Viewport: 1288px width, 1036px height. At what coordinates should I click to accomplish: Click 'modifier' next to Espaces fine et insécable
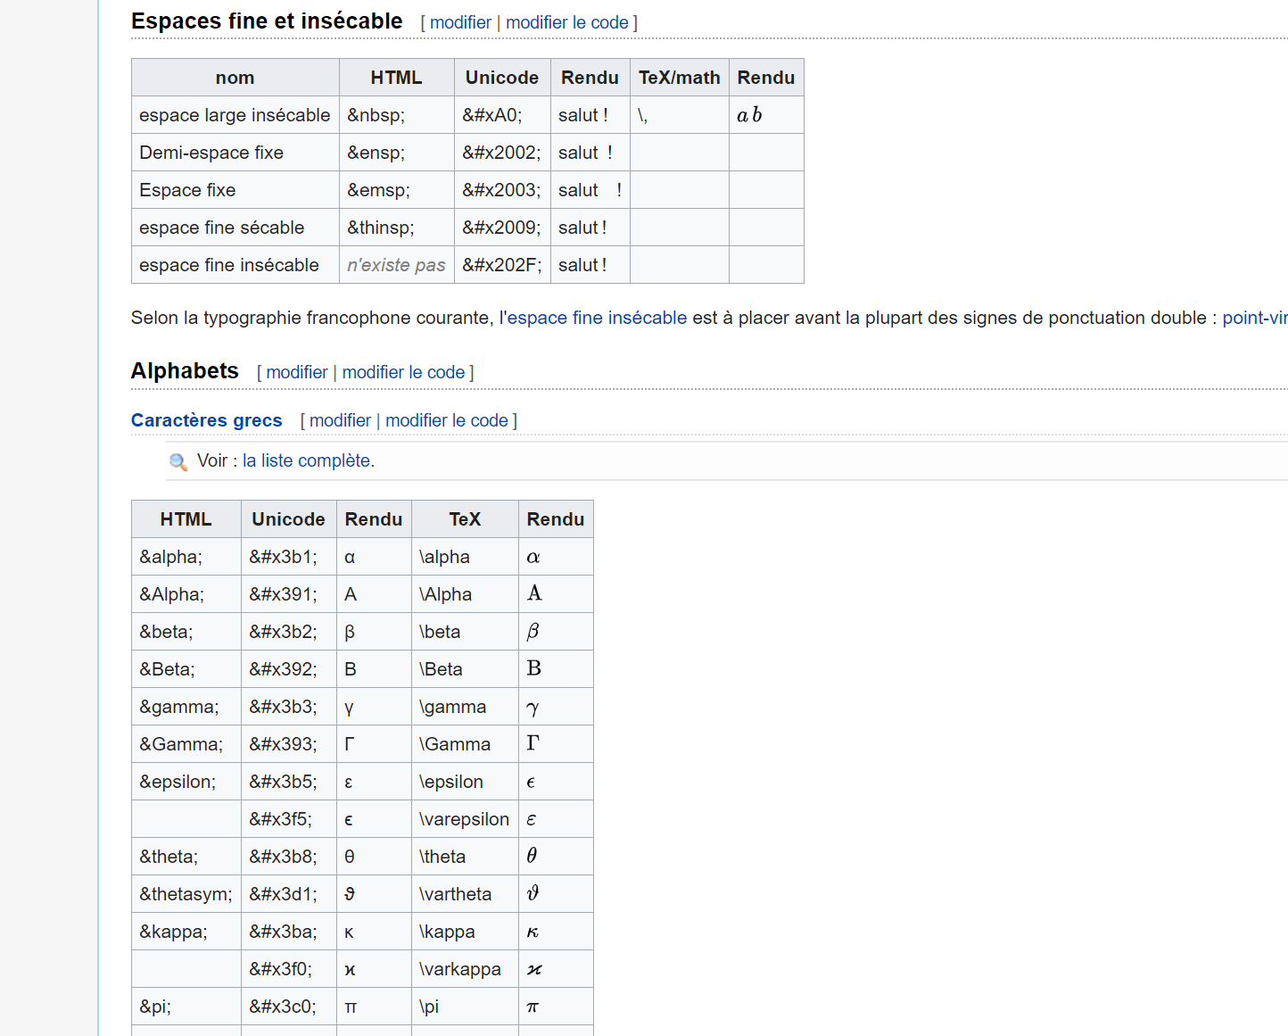(460, 22)
